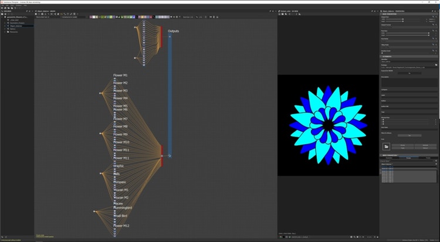Expand the Resources folder in Explorer
Viewport: 440px width, 242px height.
click(5, 32)
